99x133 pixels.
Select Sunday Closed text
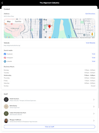(93, 86)
